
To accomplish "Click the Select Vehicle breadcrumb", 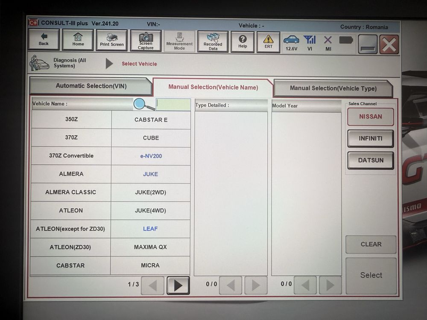I will click(x=139, y=64).
